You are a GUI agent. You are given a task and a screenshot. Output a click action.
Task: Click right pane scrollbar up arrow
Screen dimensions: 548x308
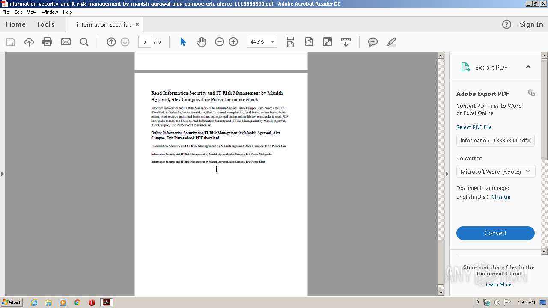[x=545, y=56]
